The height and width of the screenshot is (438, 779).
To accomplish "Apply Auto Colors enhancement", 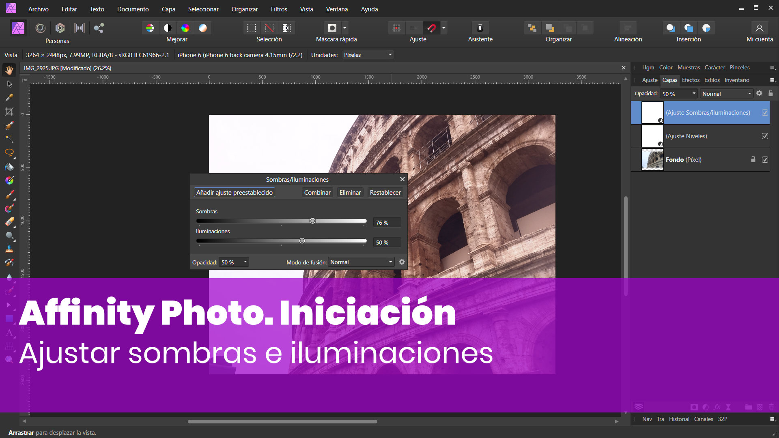I will coord(185,28).
